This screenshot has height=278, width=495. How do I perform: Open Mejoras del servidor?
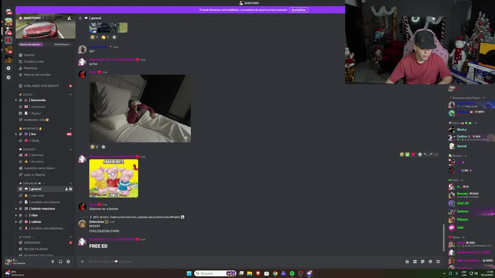click(x=45, y=75)
